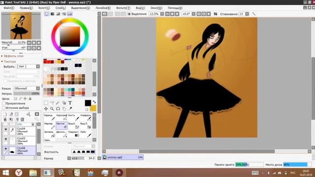Screen dimensions: 315x177
Task: Click the undo arrow in canvas toolbar
Action: [x=105, y=14]
